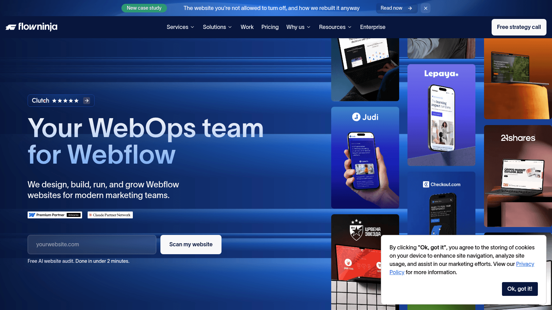Image resolution: width=552 pixels, height=310 pixels.
Task: Click the flowninja logo
Action: tap(31, 27)
